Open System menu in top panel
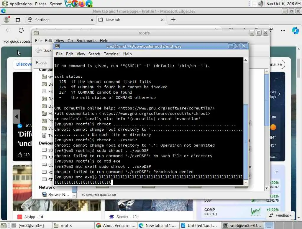This screenshot has width=302, height=229. [x=56, y=4]
